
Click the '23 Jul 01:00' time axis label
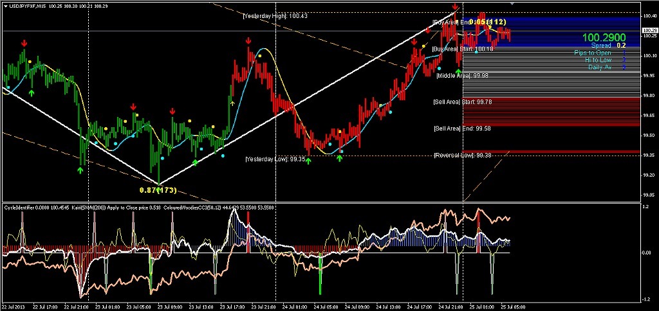coord(109,307)
